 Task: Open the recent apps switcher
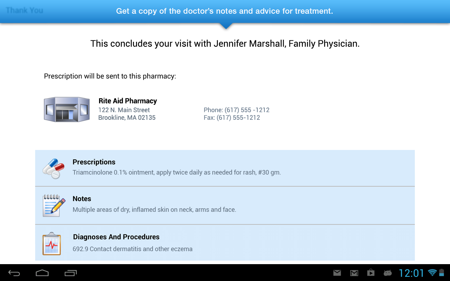[x=71, y=273]
